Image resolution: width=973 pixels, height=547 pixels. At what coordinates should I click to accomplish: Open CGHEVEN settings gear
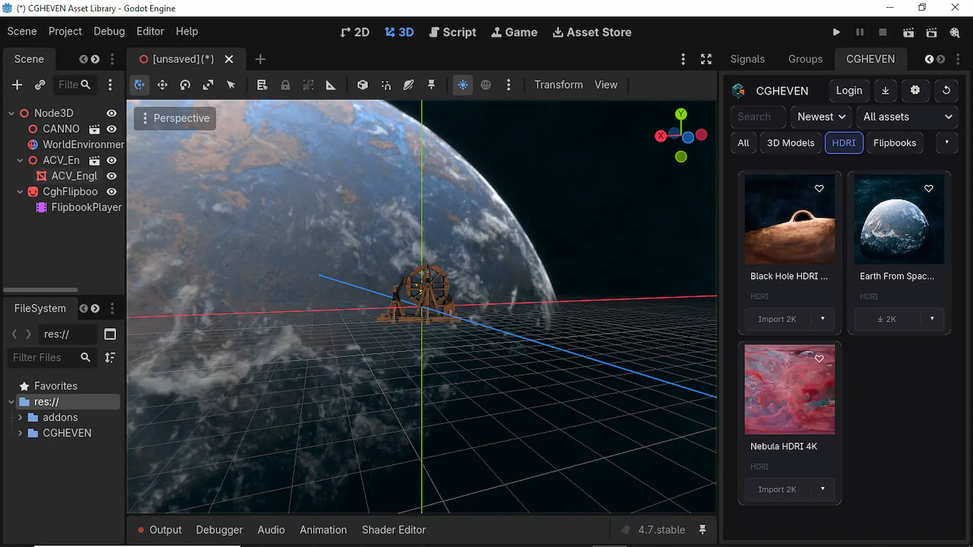tap(915, 91)
